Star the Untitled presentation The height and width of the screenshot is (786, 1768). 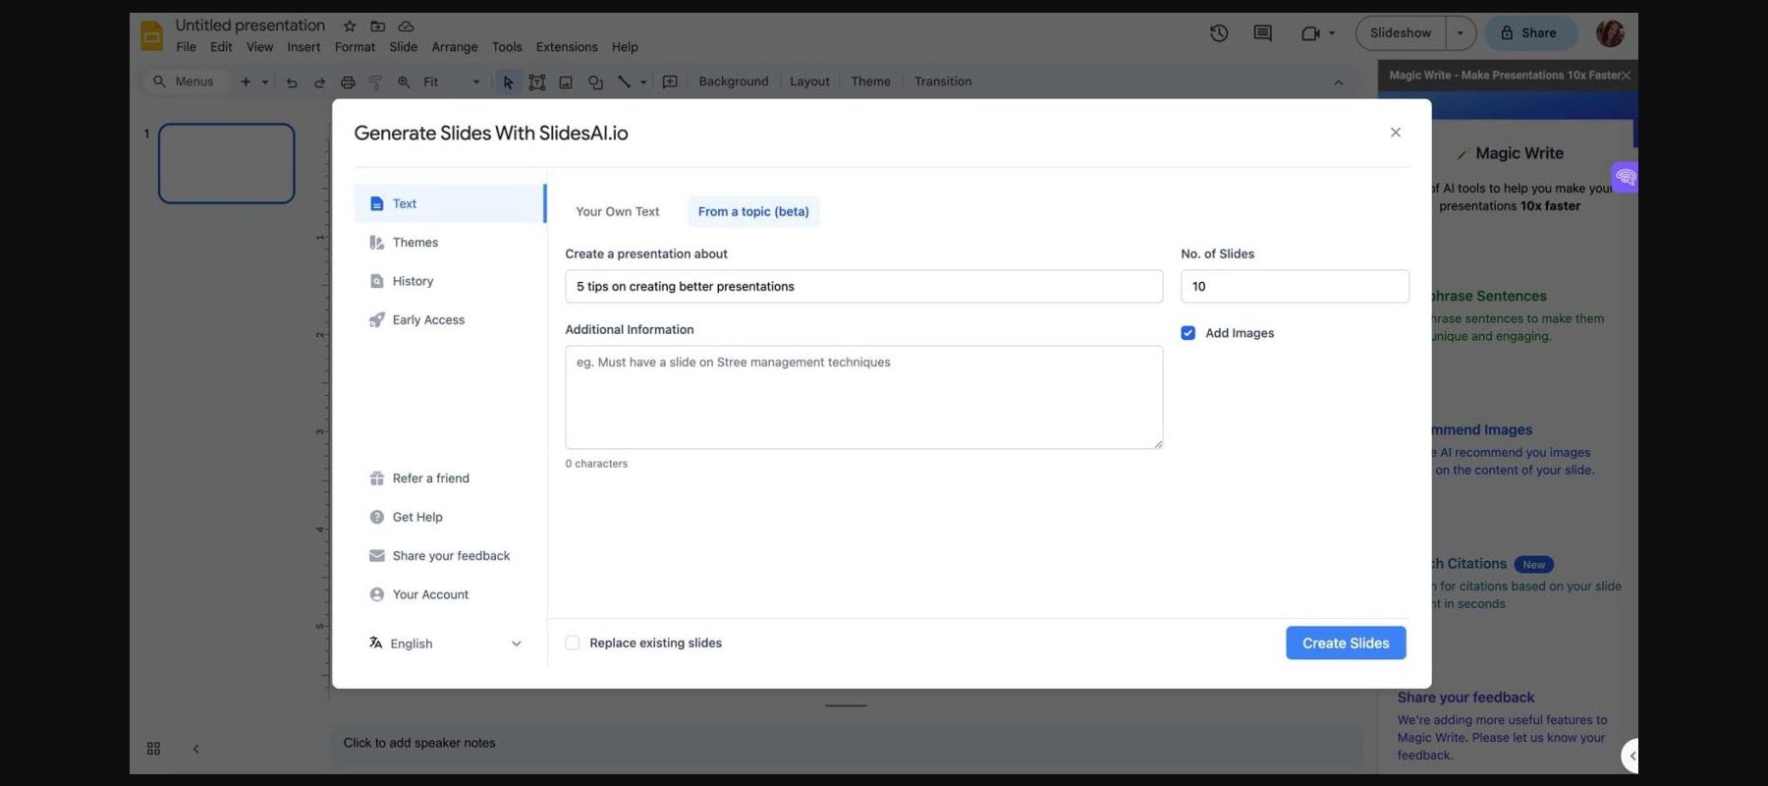[x=350, y=26]
